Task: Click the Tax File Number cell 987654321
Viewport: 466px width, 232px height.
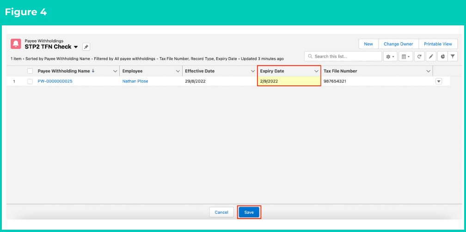Action: click(x=377, y=81)
